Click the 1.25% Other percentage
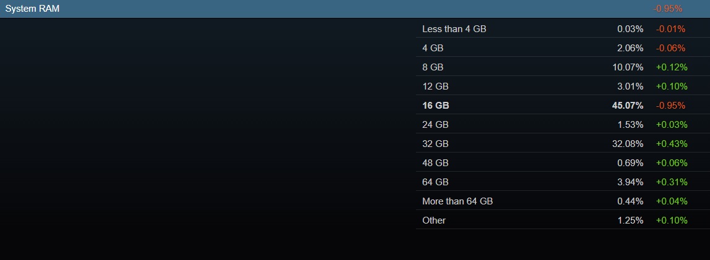The width and height of the screenshot is (710, 260). (x=630, y=220)
